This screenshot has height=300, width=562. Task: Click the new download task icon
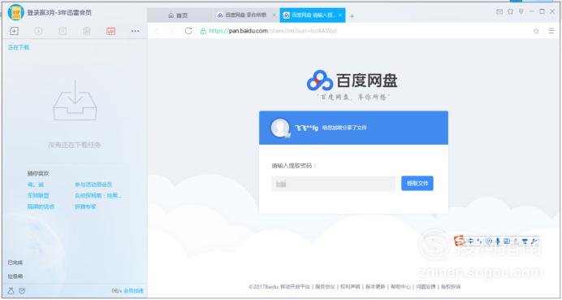tap(14, 31)
